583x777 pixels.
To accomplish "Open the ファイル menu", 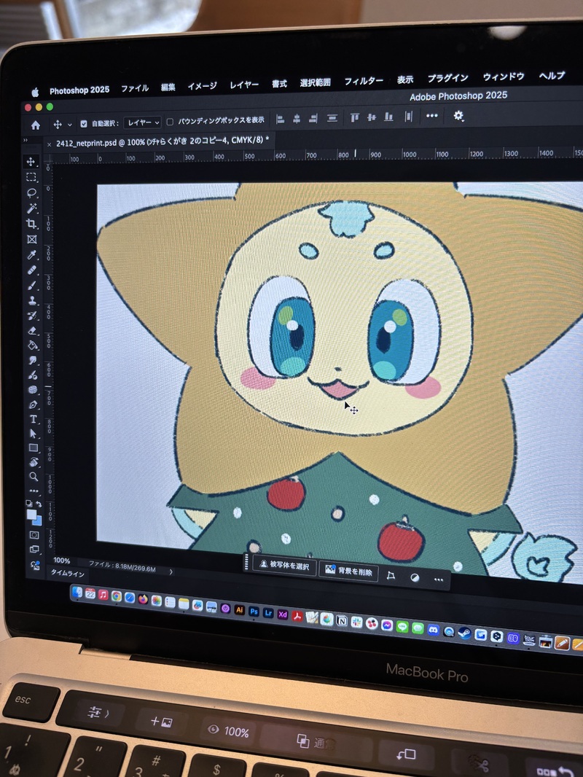I will coord(135,88).
